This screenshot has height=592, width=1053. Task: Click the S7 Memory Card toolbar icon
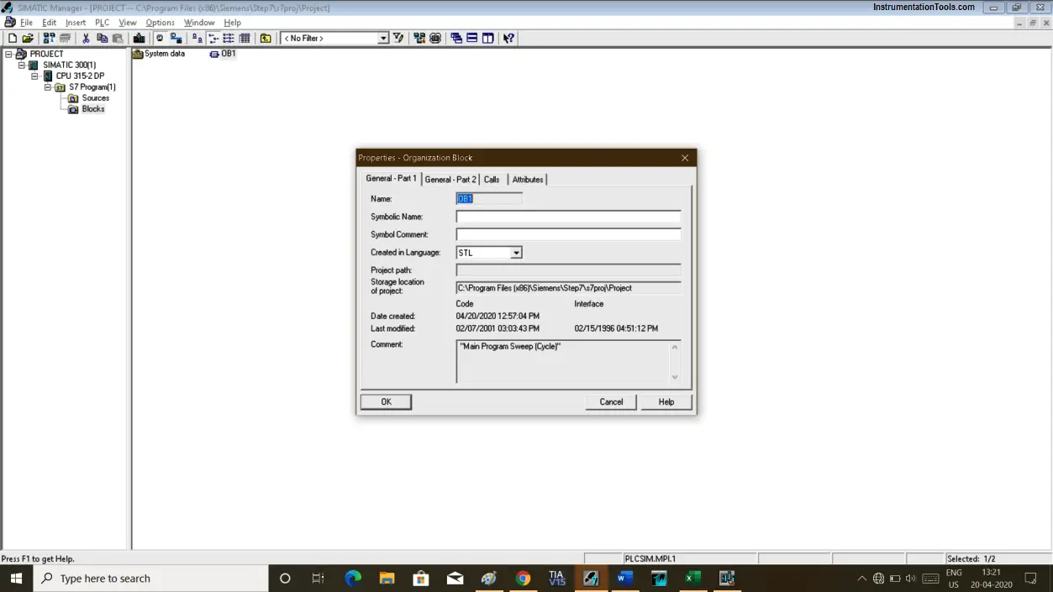65,38
